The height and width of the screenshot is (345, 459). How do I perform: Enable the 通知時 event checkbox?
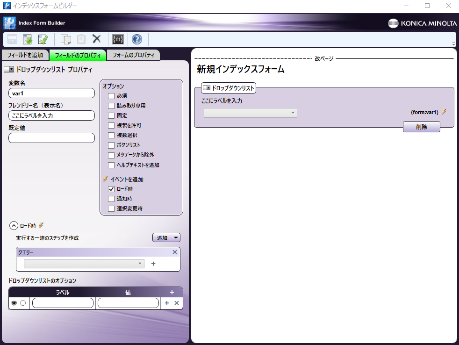click(x=111, y=199)
